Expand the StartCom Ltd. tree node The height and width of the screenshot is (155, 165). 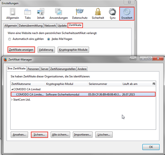(x=12, y=100)
